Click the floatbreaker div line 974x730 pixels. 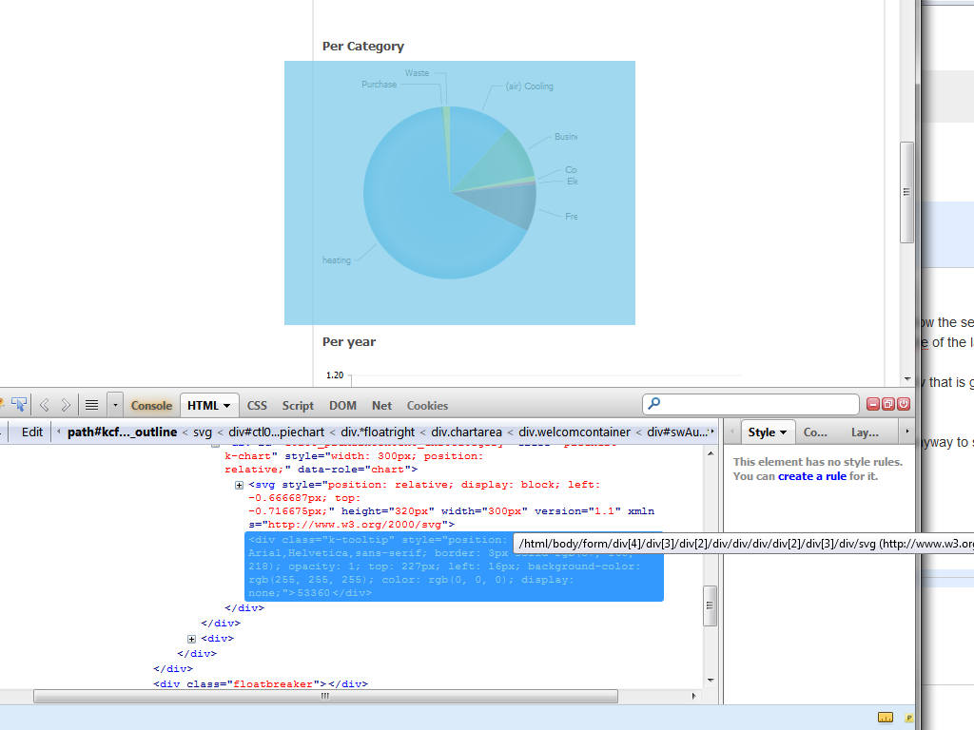(261, 683)
